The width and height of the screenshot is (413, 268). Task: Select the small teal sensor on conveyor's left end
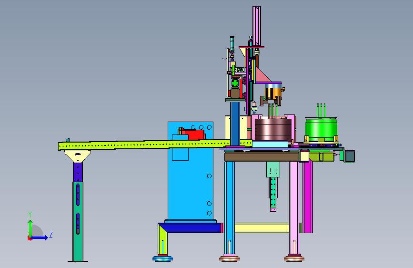[x=68, y=140]
